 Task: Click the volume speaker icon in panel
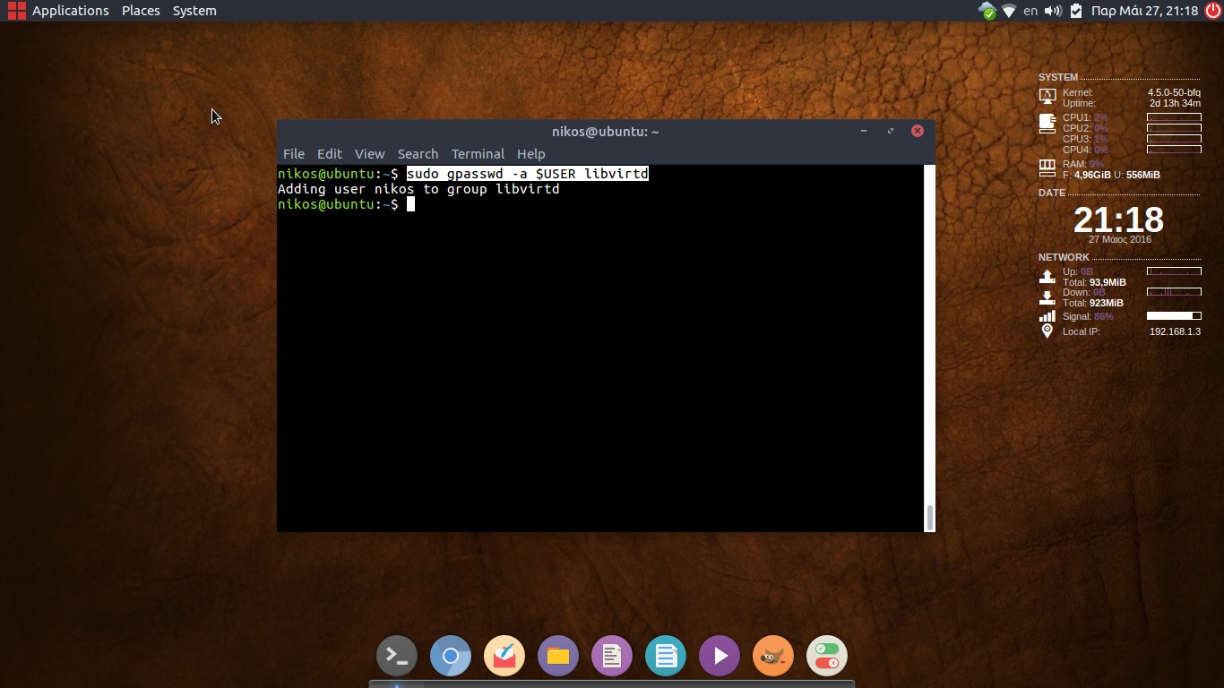(x=1053, y=11)
